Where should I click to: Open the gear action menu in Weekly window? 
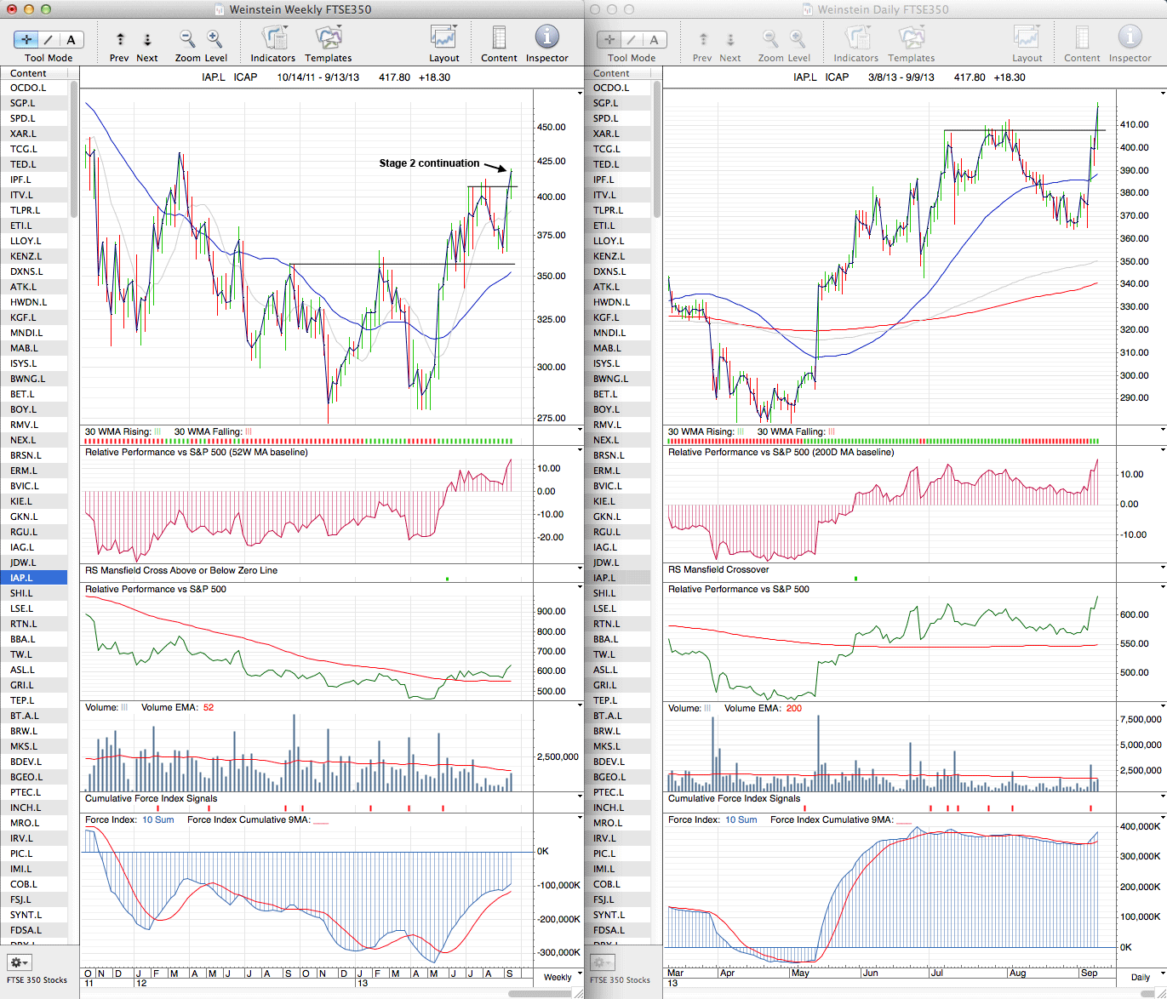point(19,962)
